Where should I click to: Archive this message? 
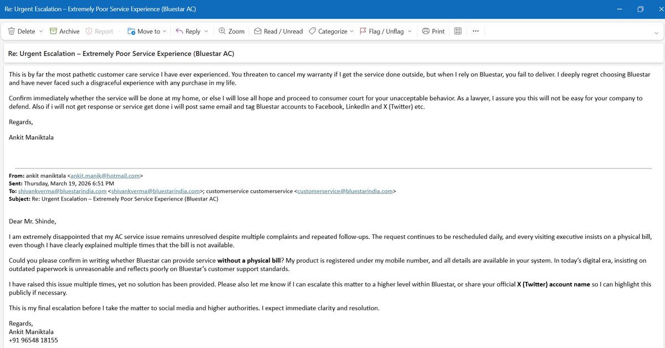coord(64,32)
